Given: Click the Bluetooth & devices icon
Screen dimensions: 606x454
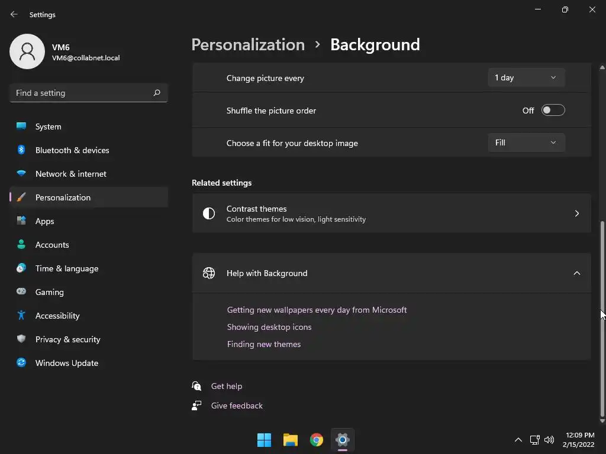Looking at the screenshot, I should [x=21, y=150].
